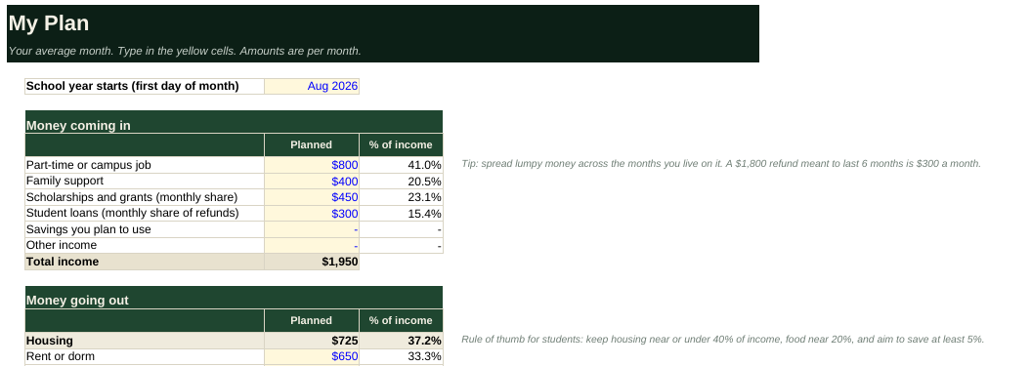Edit the empty planned cell for Other income
Viewport: 1031px width, 366px height.
pyautogui.click(x=312, y=245)
